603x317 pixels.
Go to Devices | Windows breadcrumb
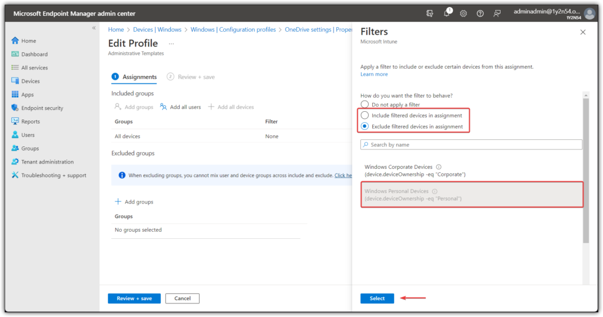157,29
